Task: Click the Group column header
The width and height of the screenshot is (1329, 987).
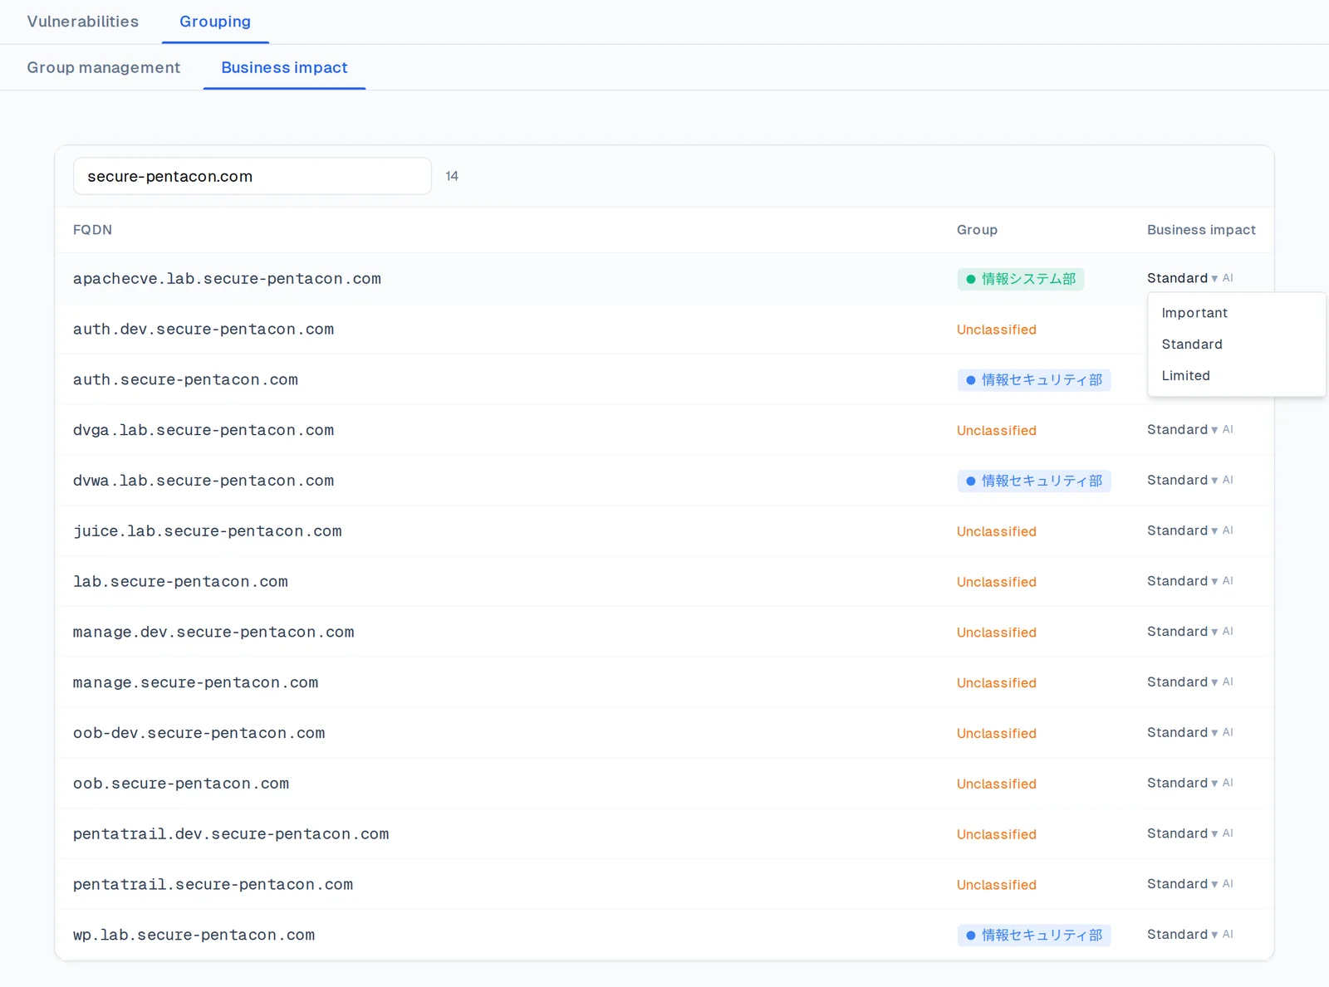Action: [977, 230]
